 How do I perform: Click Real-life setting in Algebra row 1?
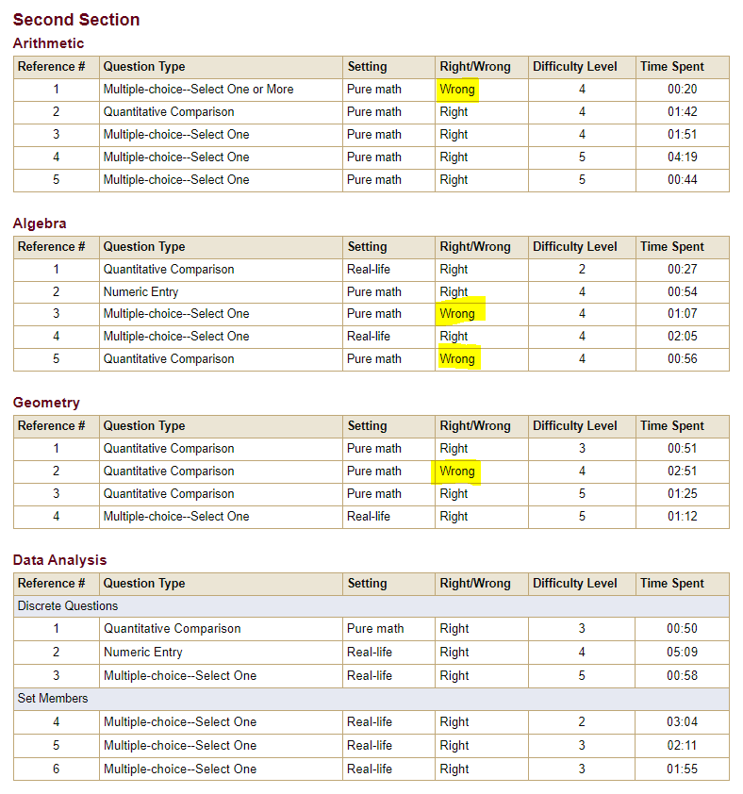(369, 270)
